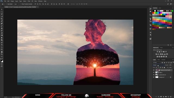The width and height of the screenshot is (174, 98).
Task: Add a Photo Filter adjustment
Action: click(163, 54)
